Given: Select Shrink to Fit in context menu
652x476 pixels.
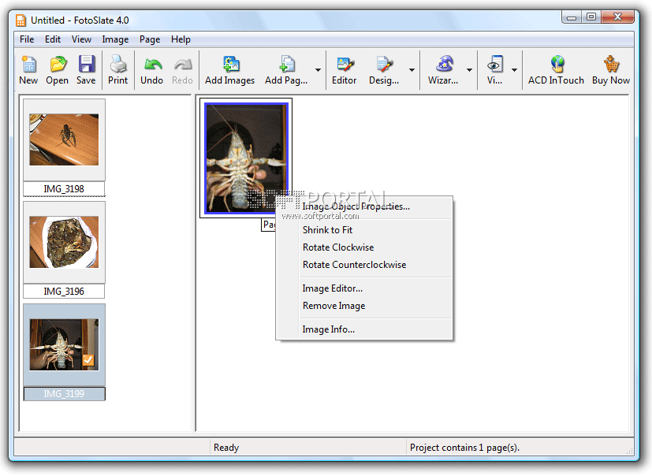Looking at the screenshot, I should click(x=364, y=230).
